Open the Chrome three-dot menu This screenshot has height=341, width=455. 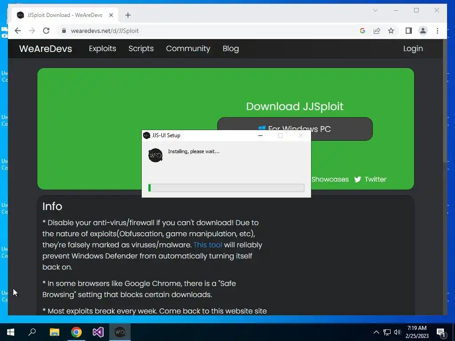coord(437,31)
